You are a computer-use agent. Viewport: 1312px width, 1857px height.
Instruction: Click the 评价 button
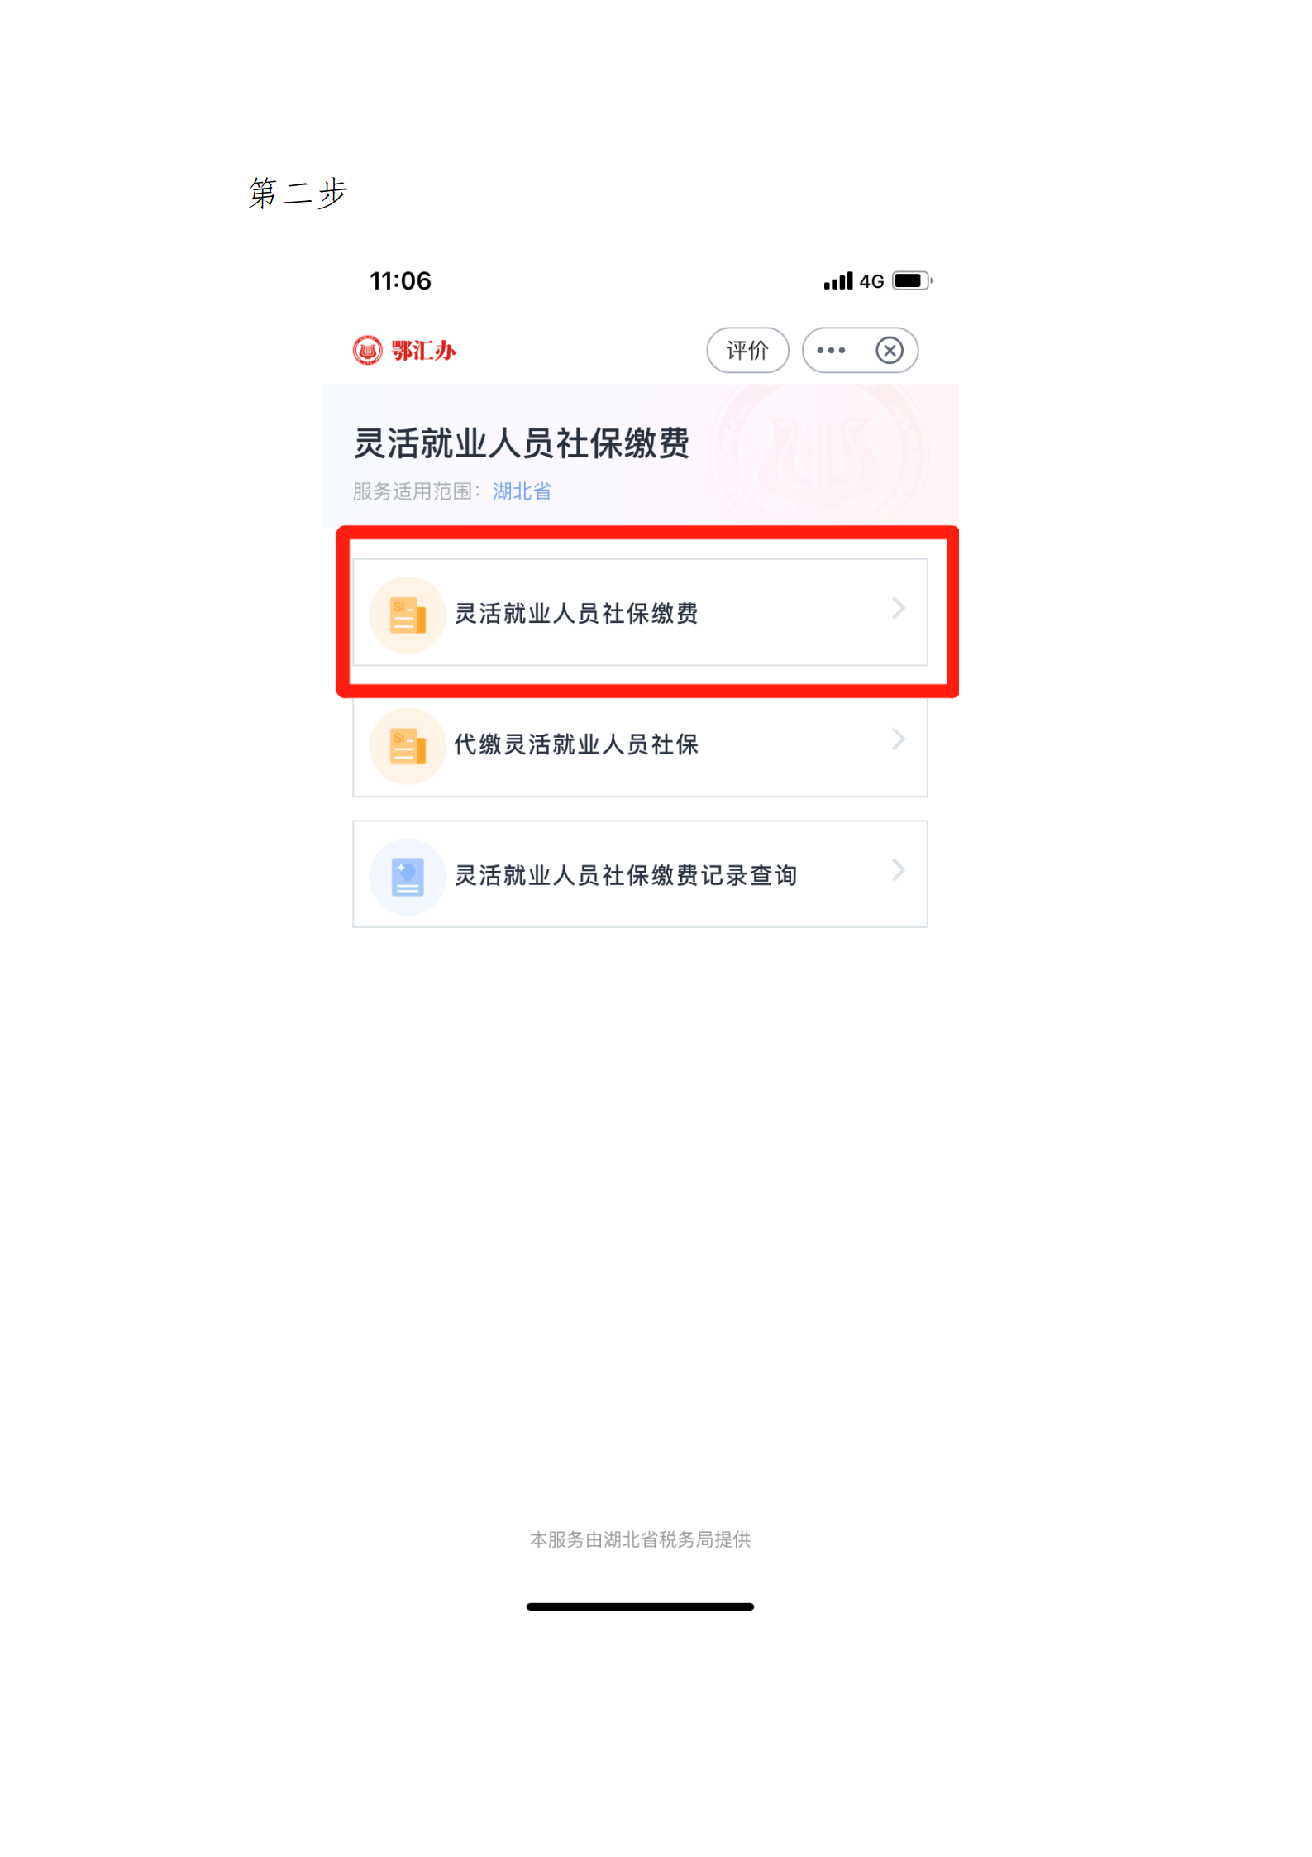click(x=747, y=351)
